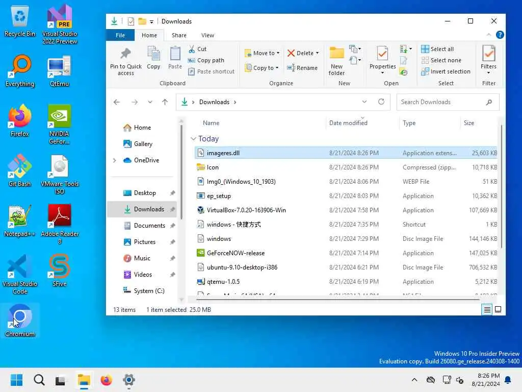The image size is (522, 392).
Task: Open the Copy to dropdown
Action: 262,68
